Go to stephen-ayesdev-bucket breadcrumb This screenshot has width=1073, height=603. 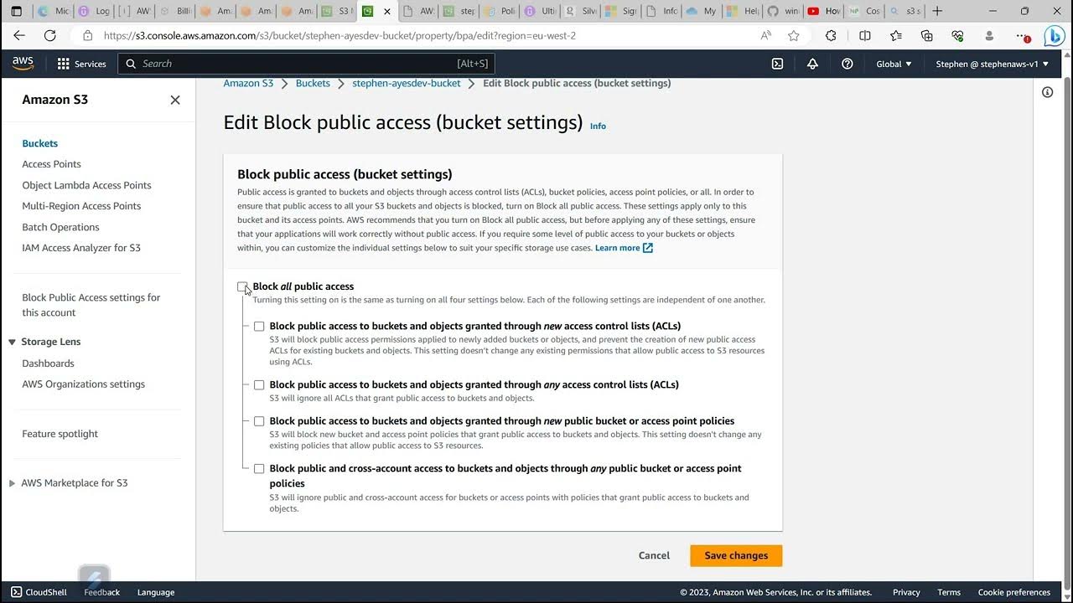407,83
